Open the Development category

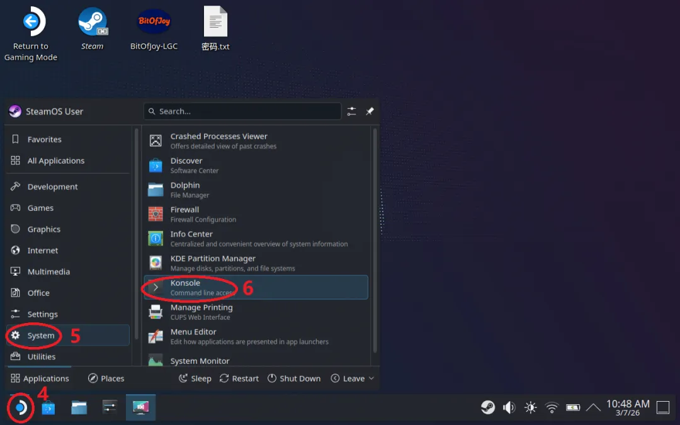point(68,186)
